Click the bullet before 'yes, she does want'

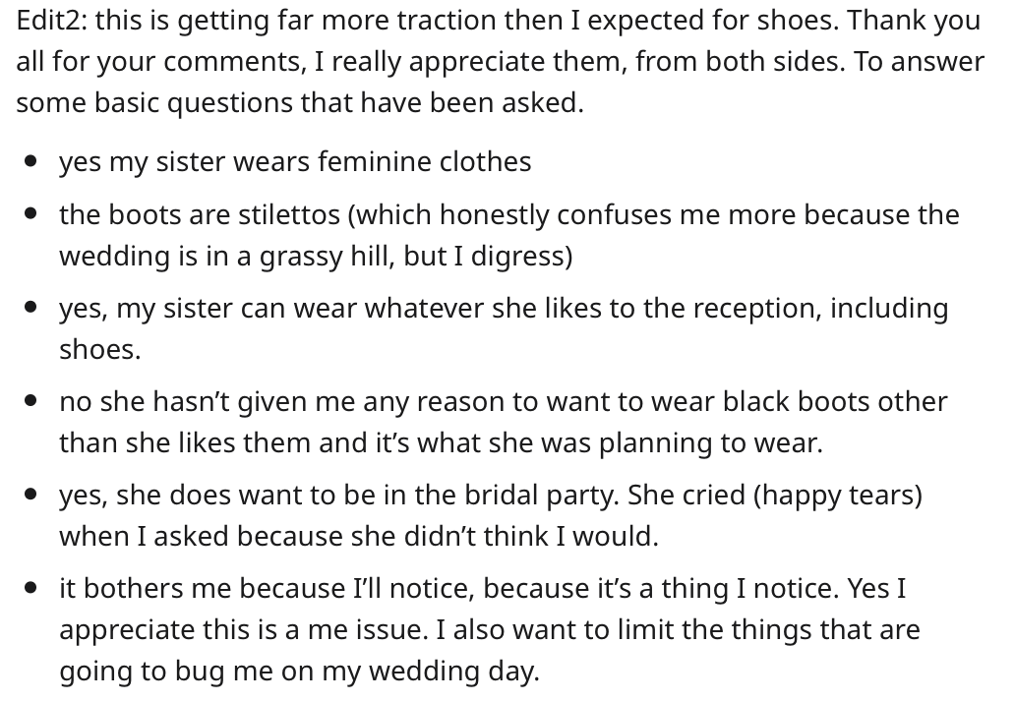pos(30,495)
